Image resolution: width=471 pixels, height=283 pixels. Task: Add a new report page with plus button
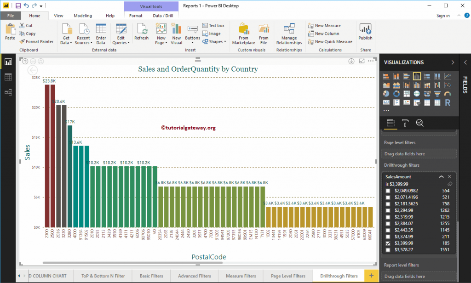[x=371, y=276]
